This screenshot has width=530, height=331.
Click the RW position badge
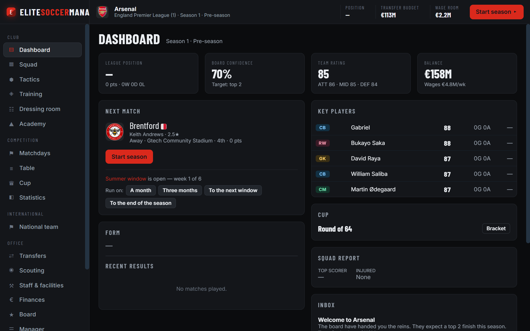323,143
